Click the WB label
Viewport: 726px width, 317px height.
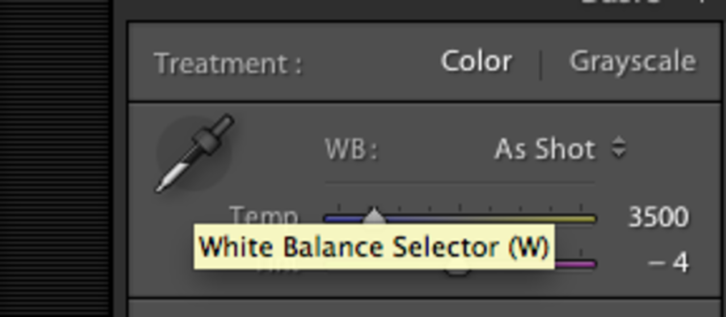click(x=351, y=151)
